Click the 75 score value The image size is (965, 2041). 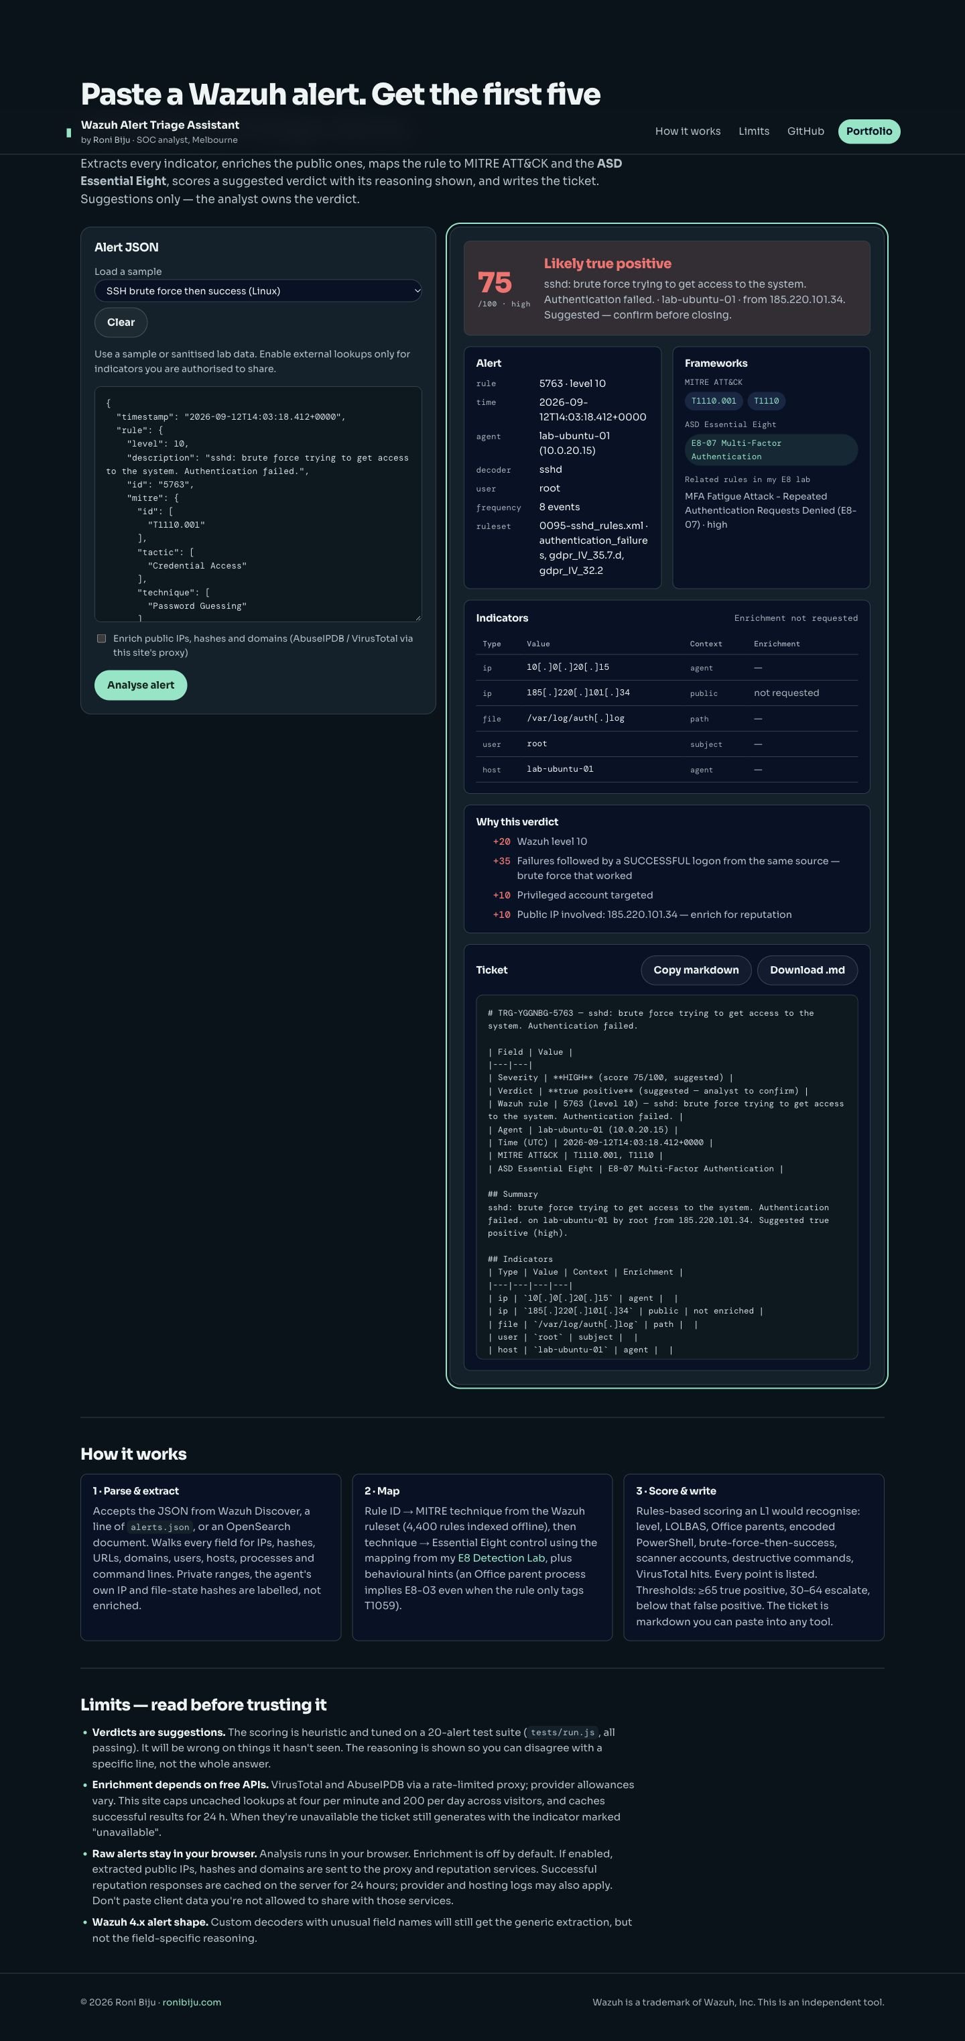[x=495, y=283]
